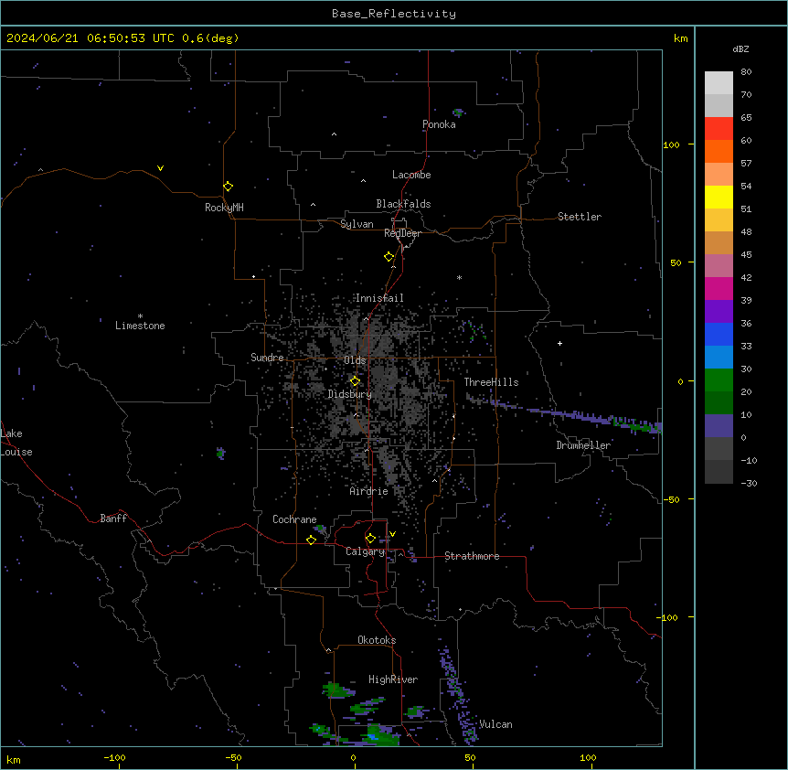
Task: Select the Okotoks town label
Action: [x=377, y=640]
